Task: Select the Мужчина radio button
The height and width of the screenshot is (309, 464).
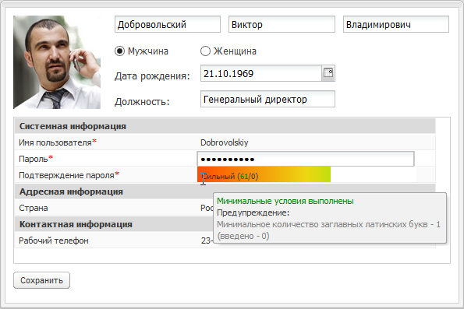Action: [x=119, y=51]
